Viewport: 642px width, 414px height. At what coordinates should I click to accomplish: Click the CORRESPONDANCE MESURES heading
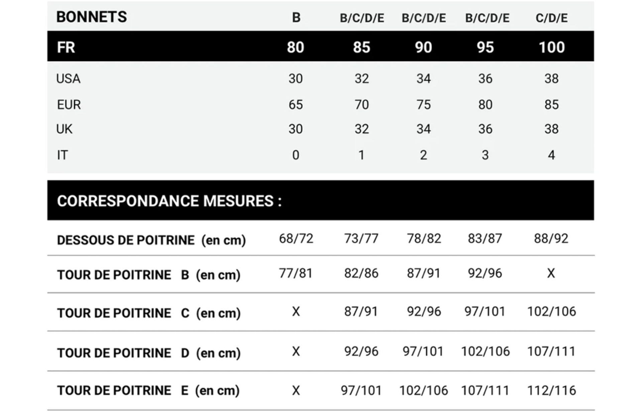coord(169,201)
